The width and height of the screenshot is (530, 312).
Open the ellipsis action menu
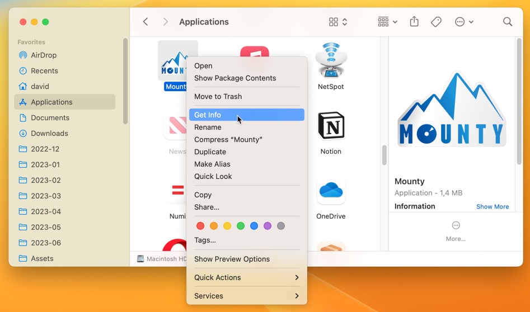tap(464, 22)
